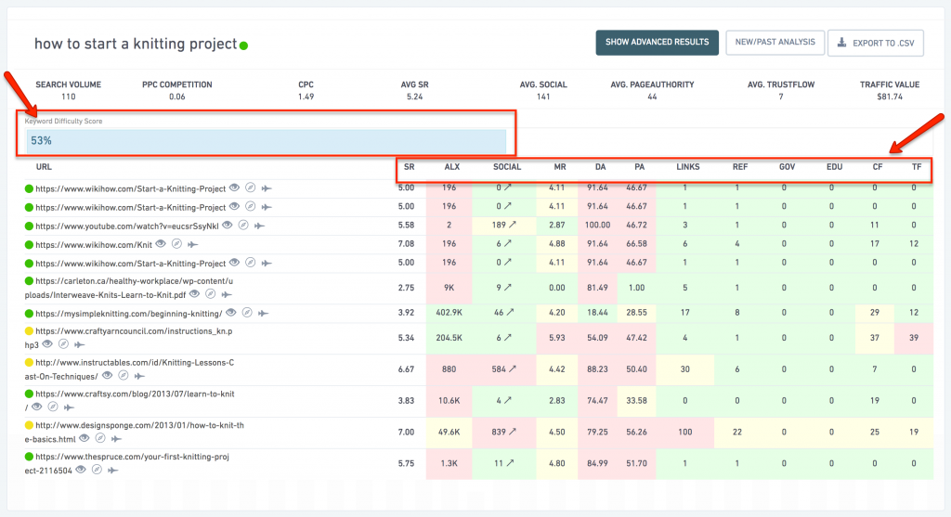
Task: Click the airplane icon on the carleton.ca PDF row
Action: tap(227, 294)
